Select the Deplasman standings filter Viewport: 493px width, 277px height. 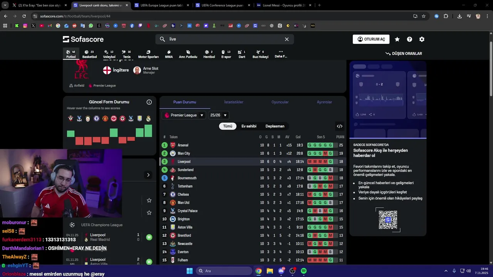pyautogui.click(x=275, y=126)
